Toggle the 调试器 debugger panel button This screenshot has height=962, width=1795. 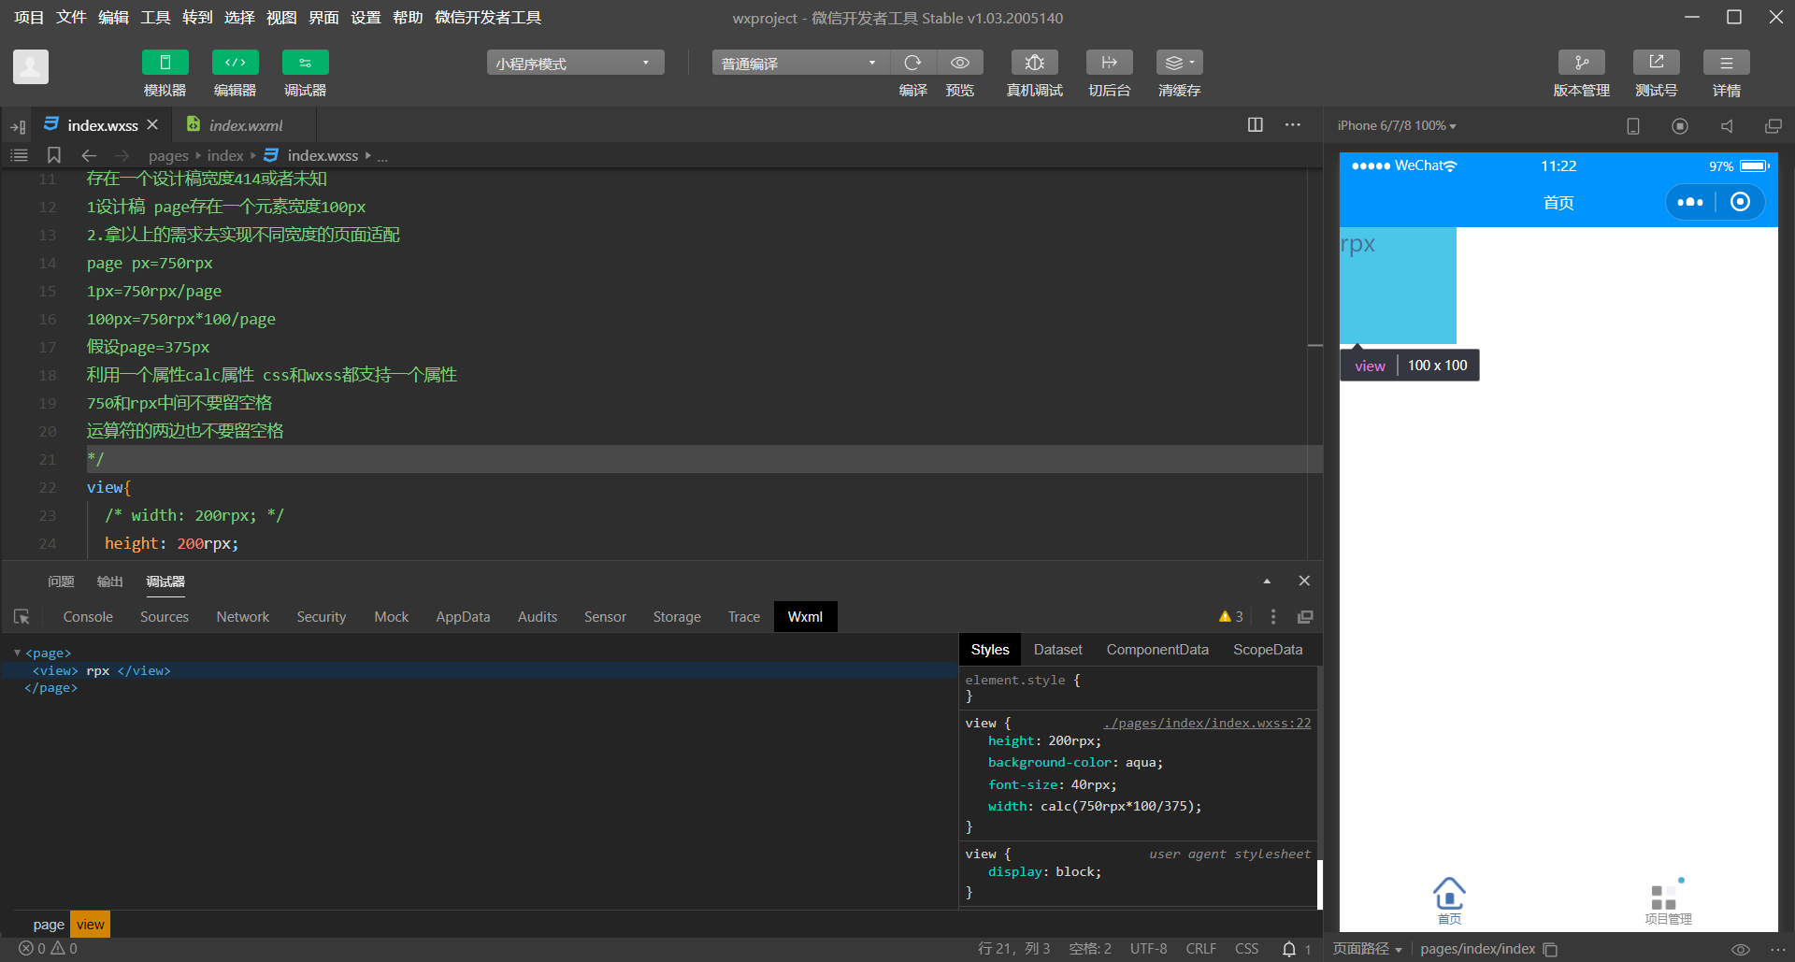(305, 63)
